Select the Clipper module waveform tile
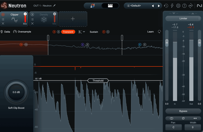Image resolution: width=203 pixels, height=132 pixels. tap(14, 20)
